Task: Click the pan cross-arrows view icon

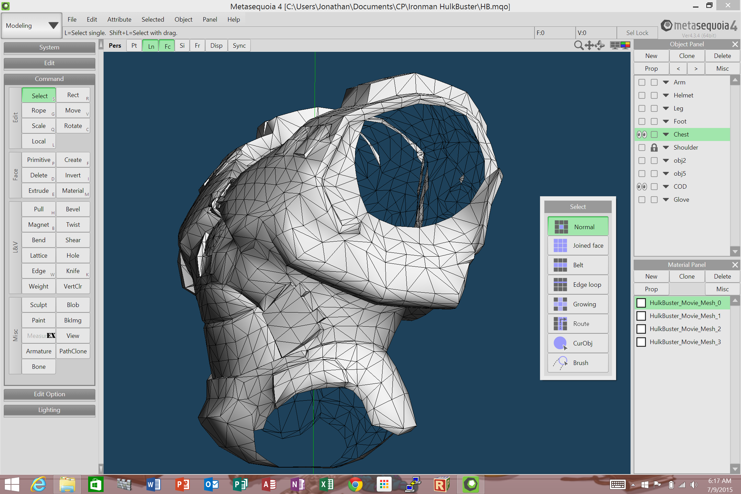Action: coord(589,45)
